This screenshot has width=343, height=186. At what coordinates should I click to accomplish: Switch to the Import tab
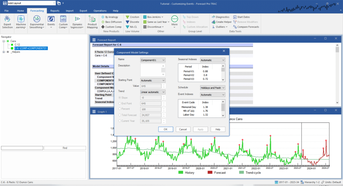(69, 11)
